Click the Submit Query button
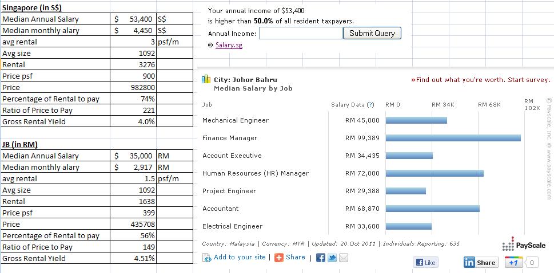Viewport: 554px width, 273px height. 372,33
